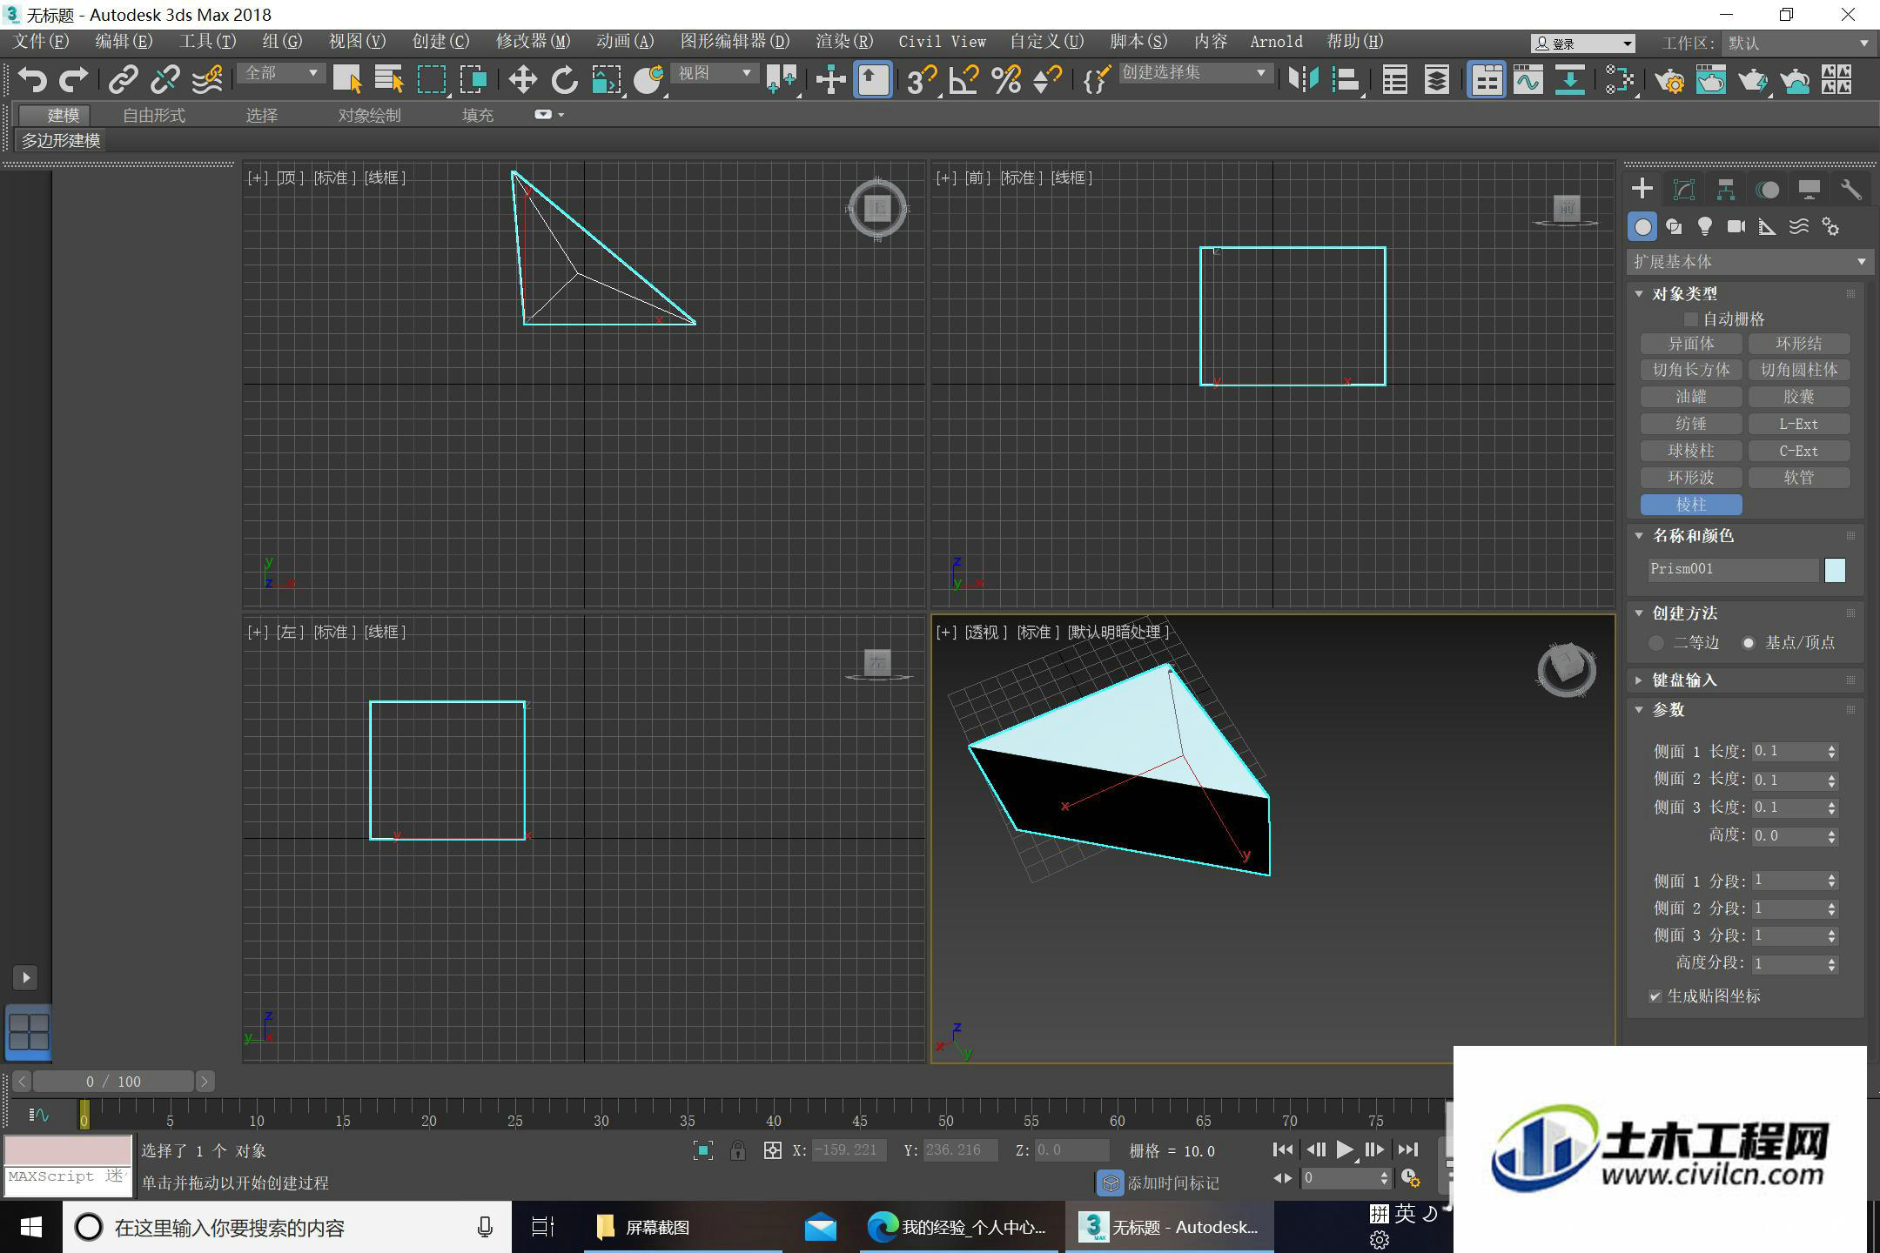This screenshot has width=1880, height=1253.
Task: Activate Select and Scale tool
Action: pos(607,80)
